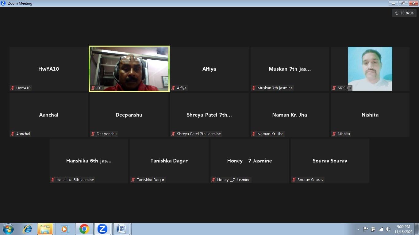Image resolution: width=419 pixels, height=235 pixels.
Task: Click the muted mic icon beside Nishita
Action: point(334,134)
